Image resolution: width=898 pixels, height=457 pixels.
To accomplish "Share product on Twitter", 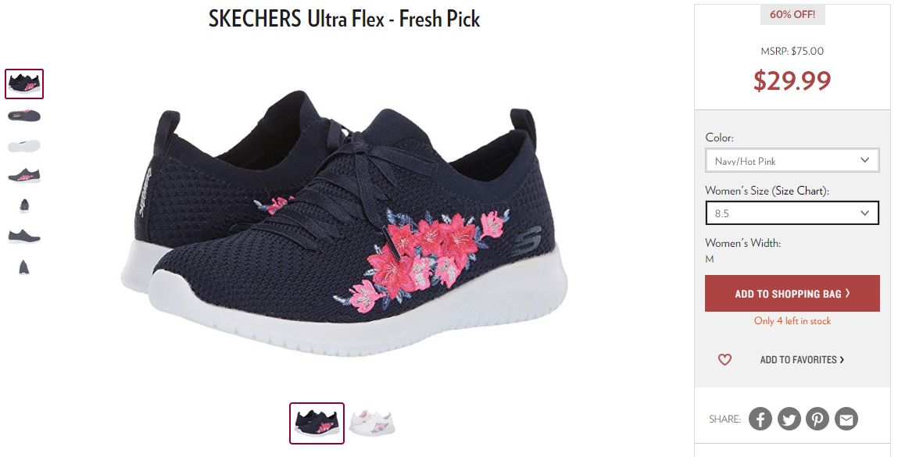I will click(789, 420).
